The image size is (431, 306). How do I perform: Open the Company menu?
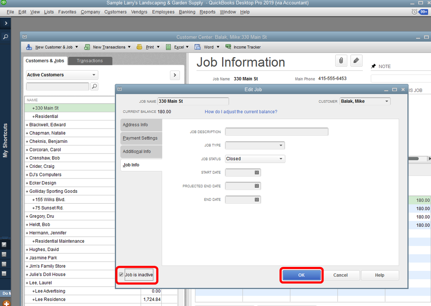(x=91, y=12)
